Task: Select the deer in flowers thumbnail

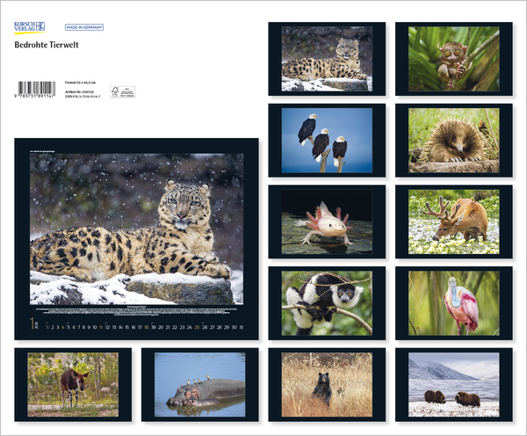Action: [453, 222]
